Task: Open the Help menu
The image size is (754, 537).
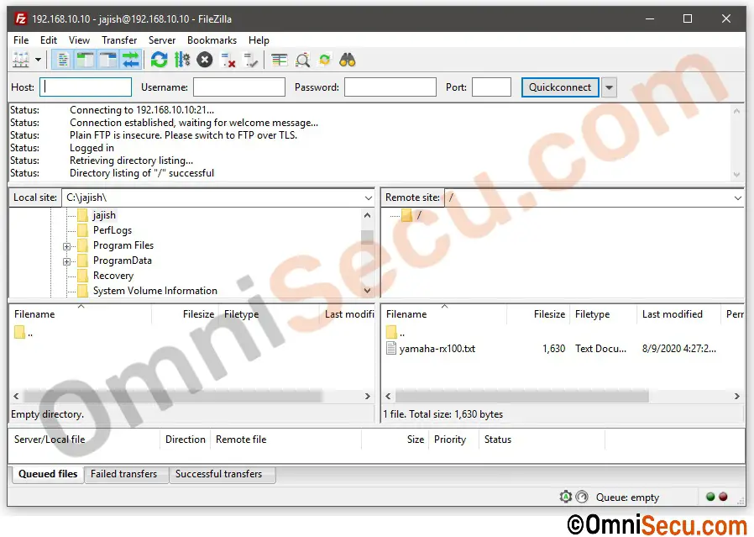Action: (259, 40)
